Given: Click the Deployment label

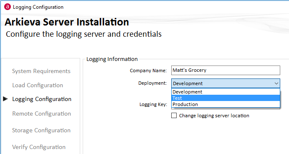Looking at the screenshot, I should point(152,83).
